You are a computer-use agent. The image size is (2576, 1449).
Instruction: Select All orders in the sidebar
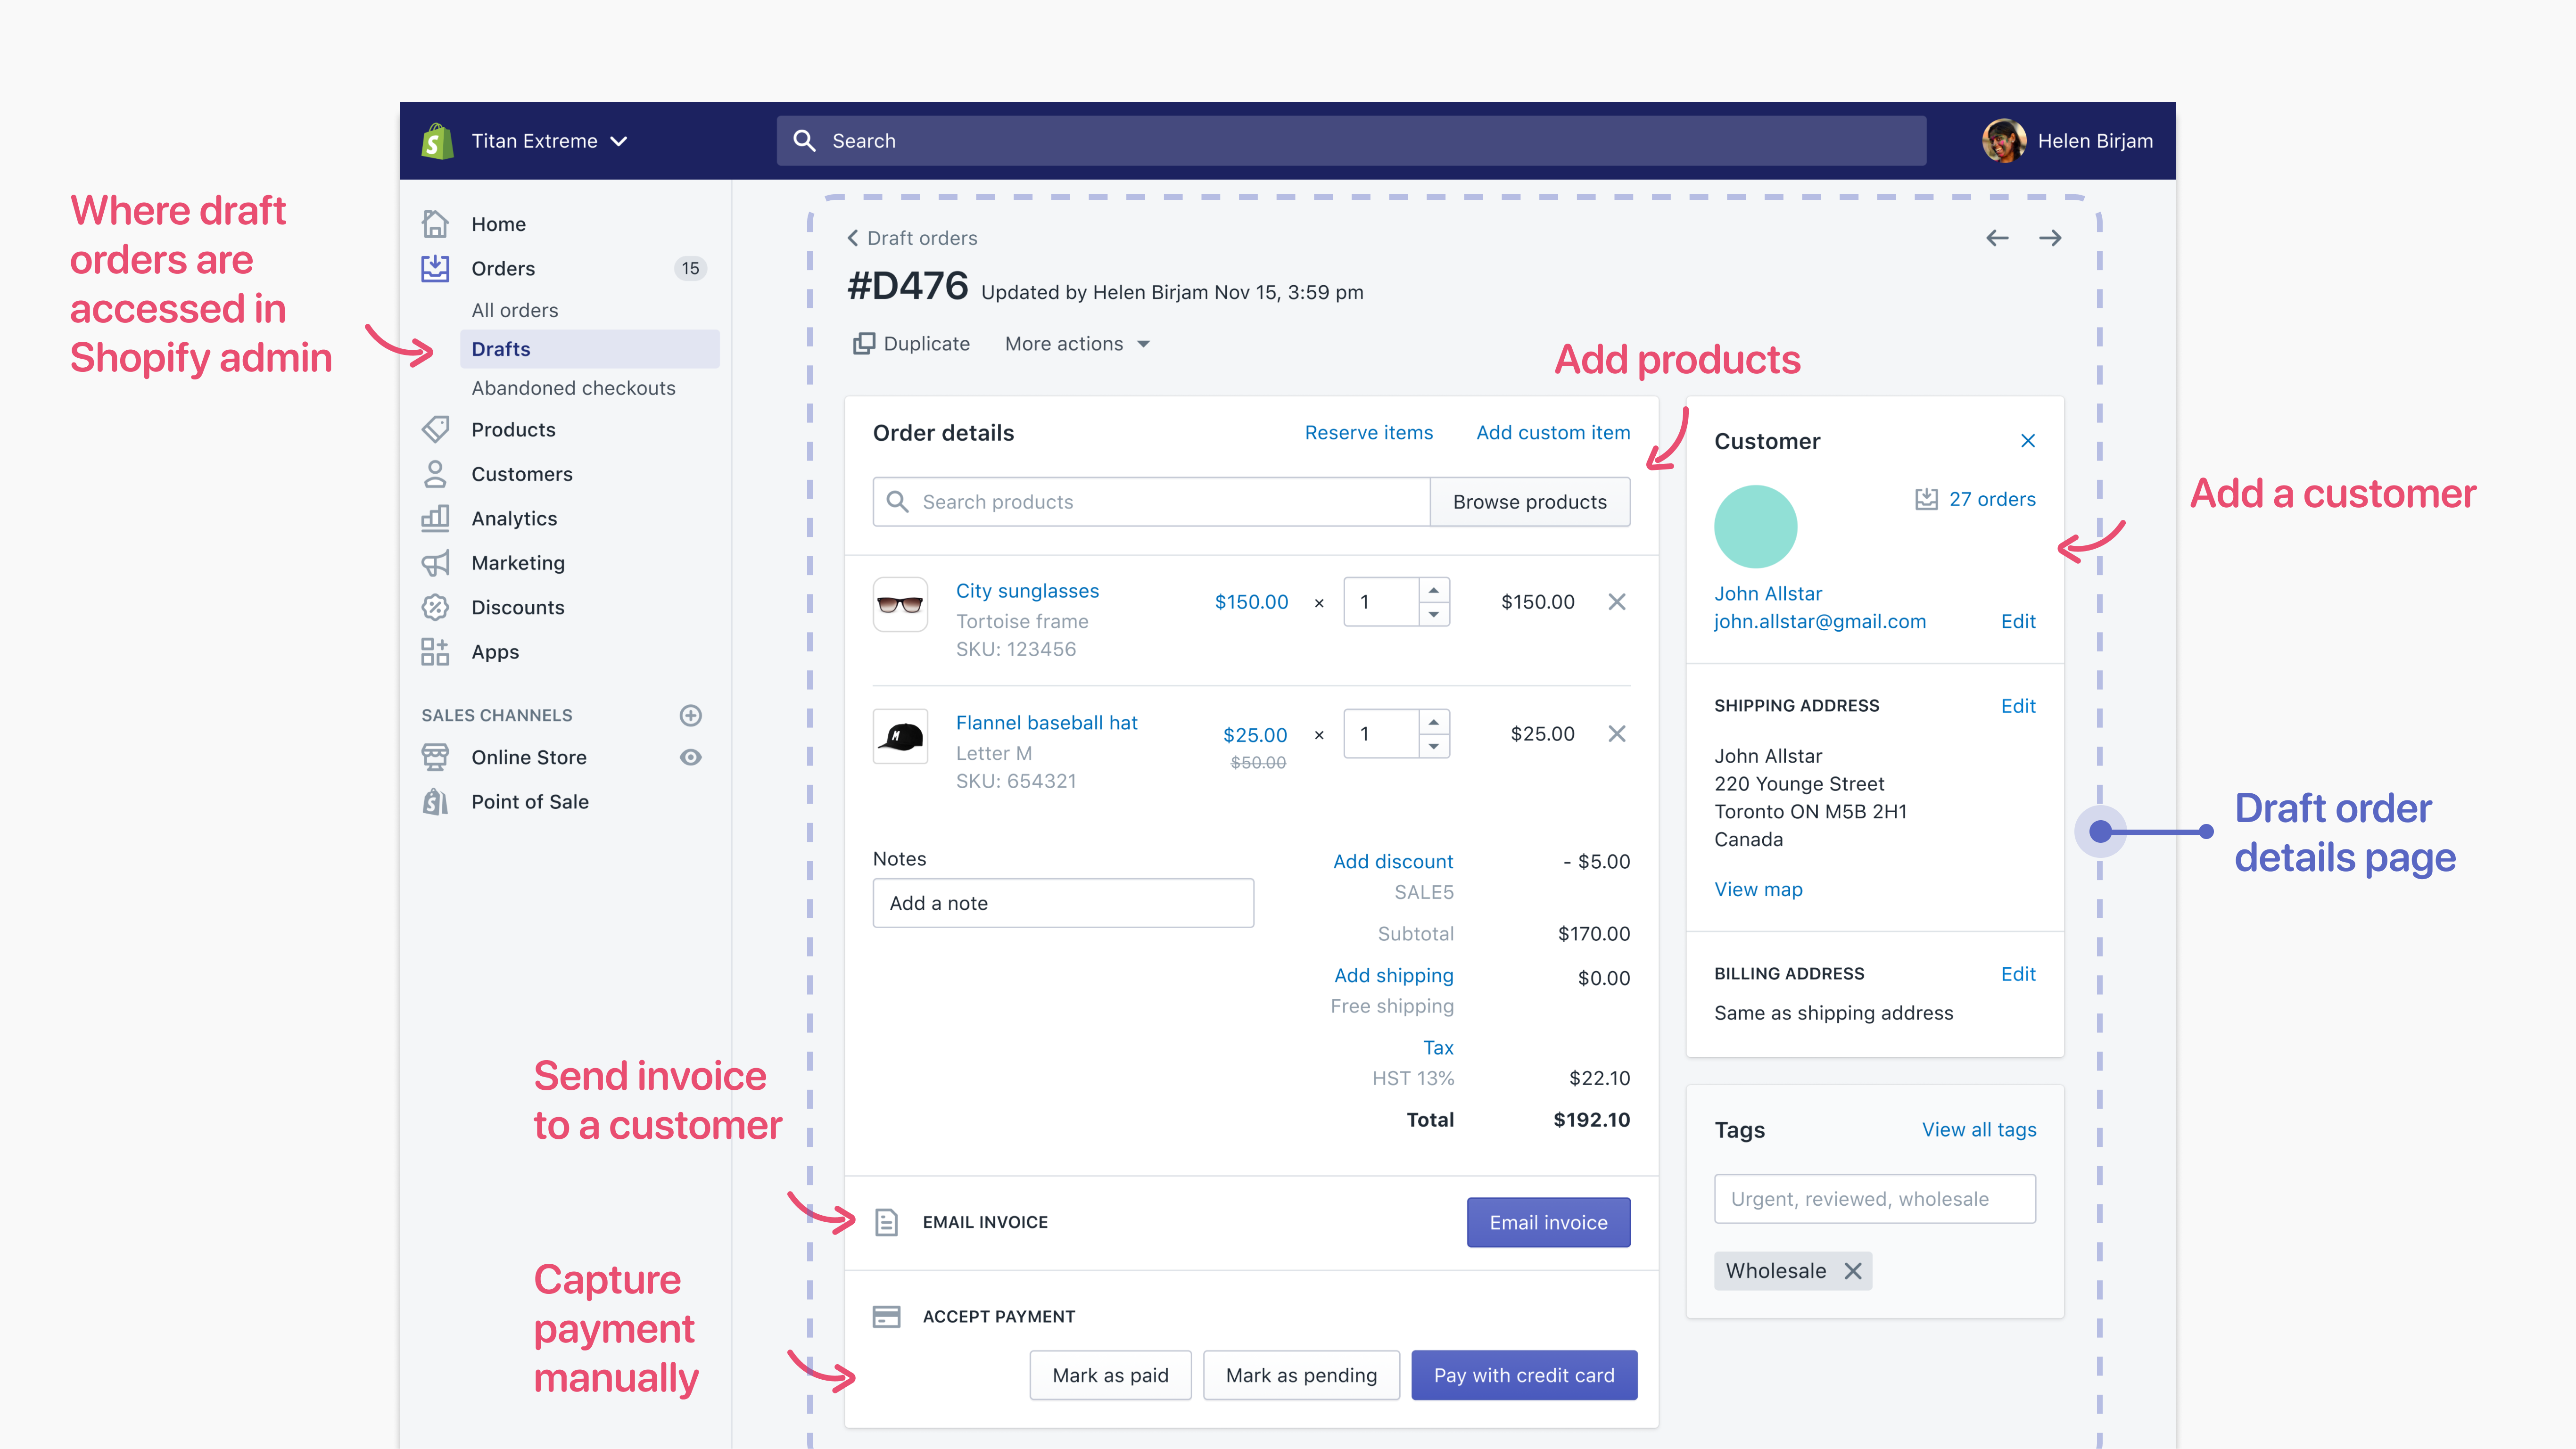tap(515, 310)
